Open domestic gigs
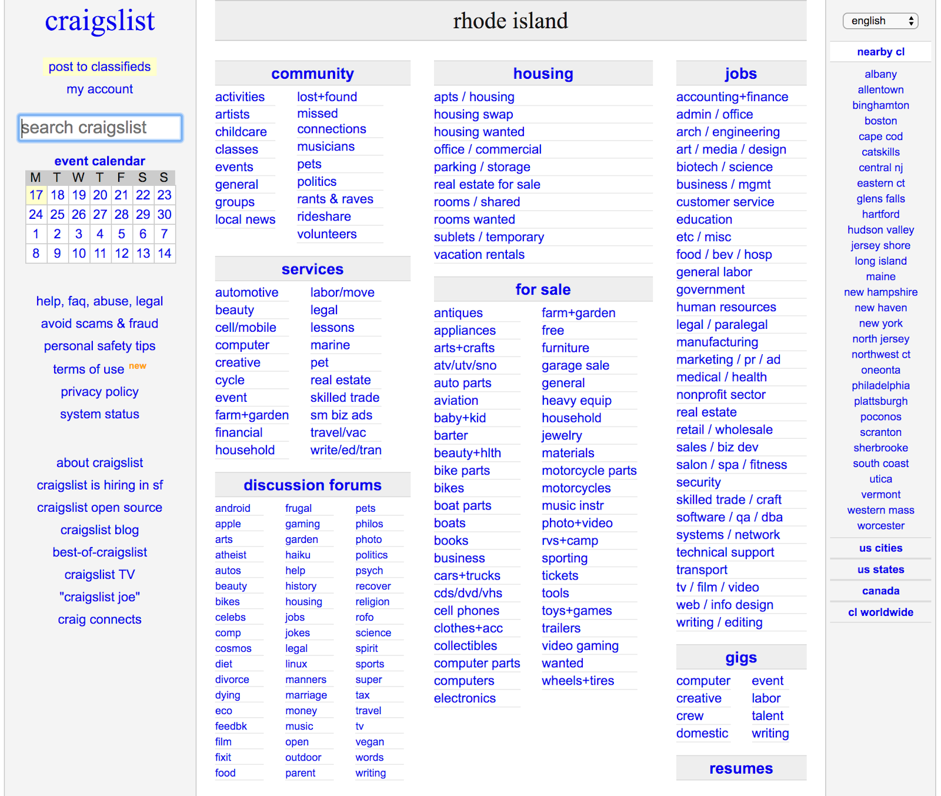941x796 pixels. pyautogui.click(x=702, y=734)
